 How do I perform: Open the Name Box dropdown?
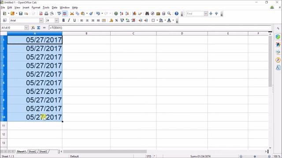[26, 28]
